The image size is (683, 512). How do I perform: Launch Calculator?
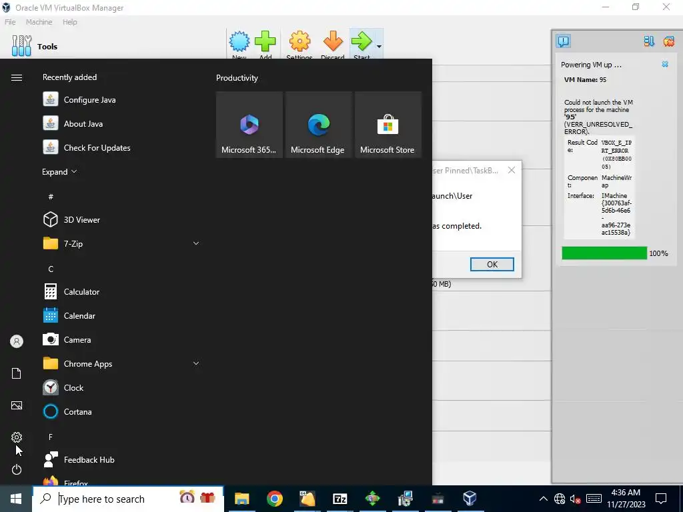pos(121,292)
